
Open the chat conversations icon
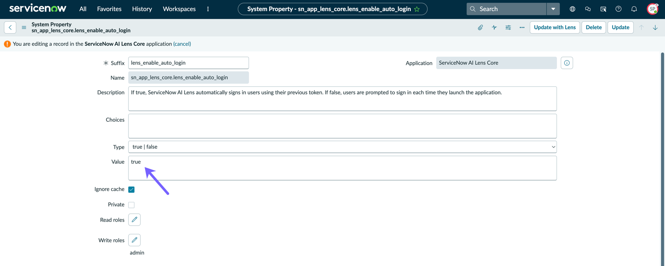(588, 9)
